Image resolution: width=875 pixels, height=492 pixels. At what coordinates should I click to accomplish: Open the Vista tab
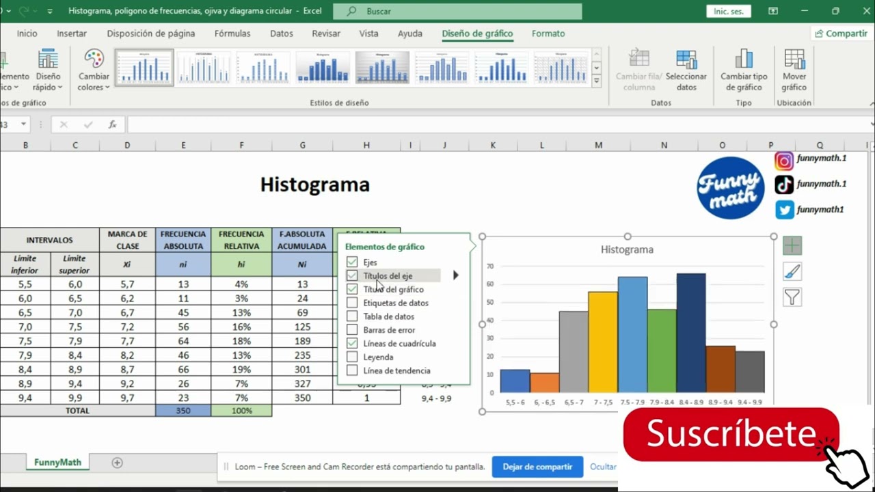coord(368,33)
